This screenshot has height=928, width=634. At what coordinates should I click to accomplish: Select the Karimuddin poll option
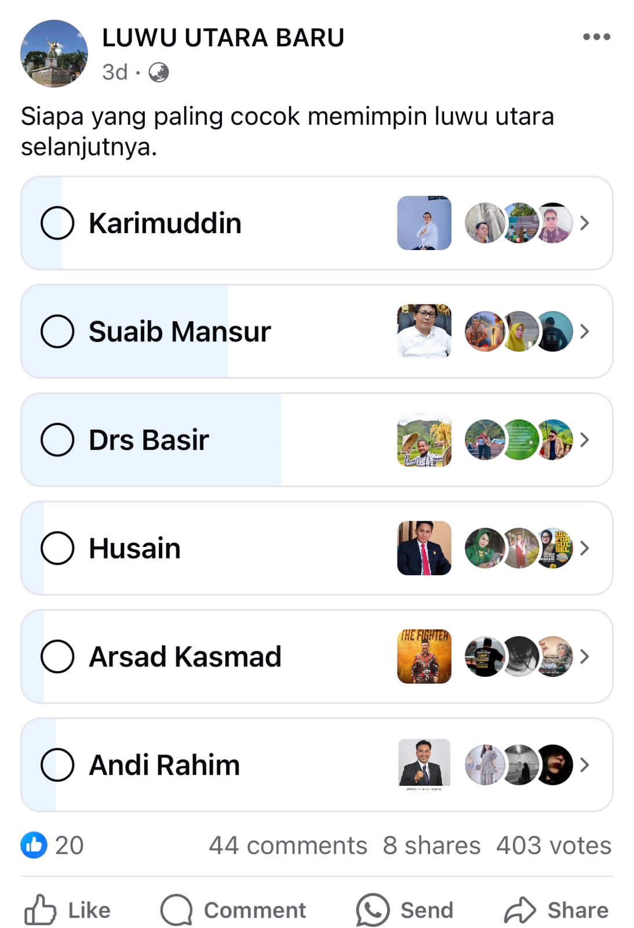(57, 223)
